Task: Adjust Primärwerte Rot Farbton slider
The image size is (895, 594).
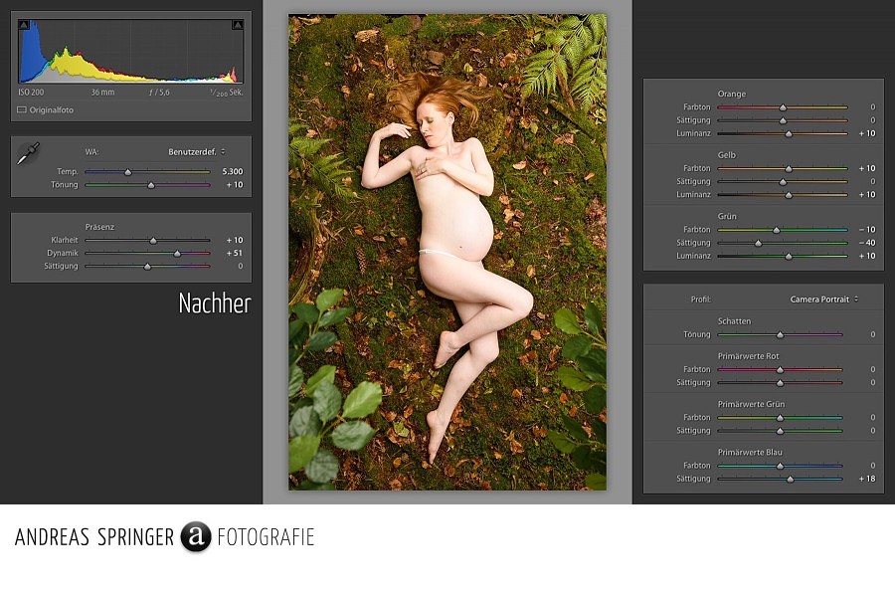Action: click(x=780, y=369)
